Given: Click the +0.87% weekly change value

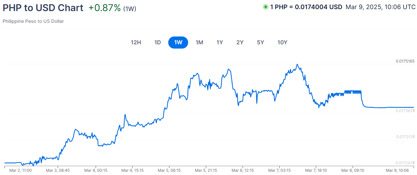Looking at the screenshot, I should click(x=104, y=8).
